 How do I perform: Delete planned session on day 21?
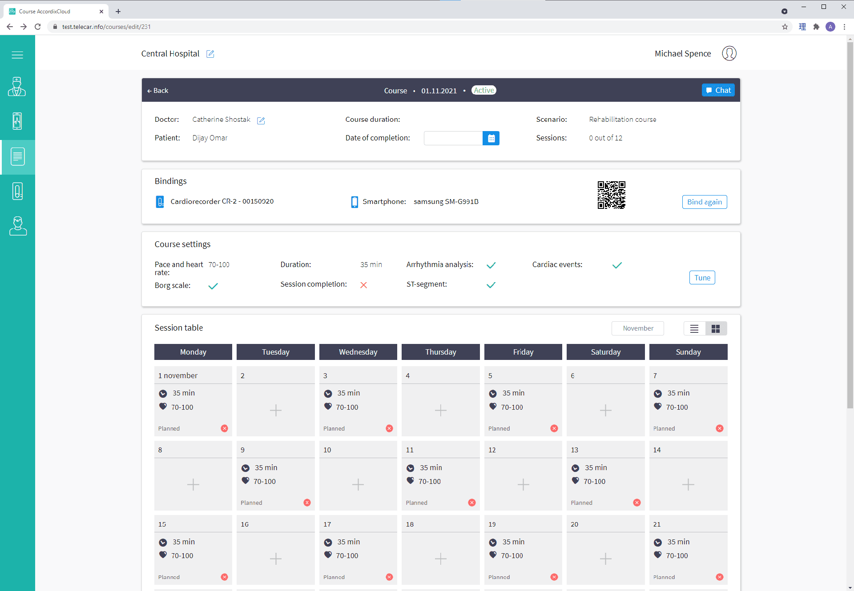720,577
